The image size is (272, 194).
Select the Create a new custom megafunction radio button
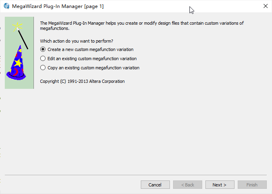click(x=43, y=49)
